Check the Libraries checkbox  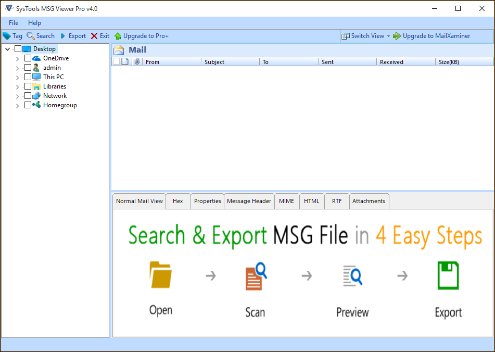tap(28, 86)
